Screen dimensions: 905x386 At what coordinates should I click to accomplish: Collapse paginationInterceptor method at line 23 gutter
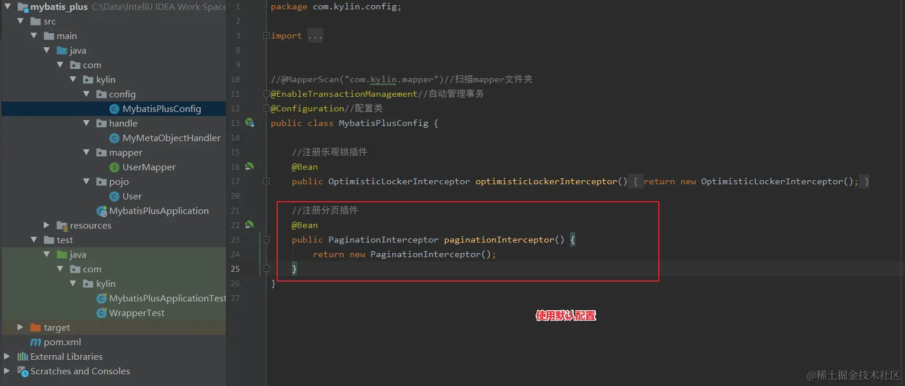coord(266,240)
